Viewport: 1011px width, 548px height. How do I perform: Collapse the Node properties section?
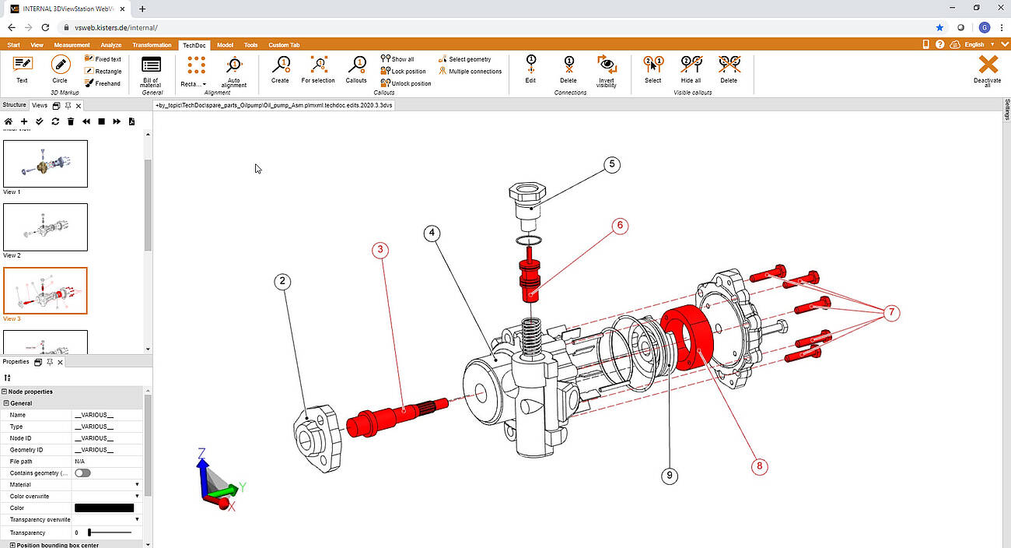[x=5, y=392]
